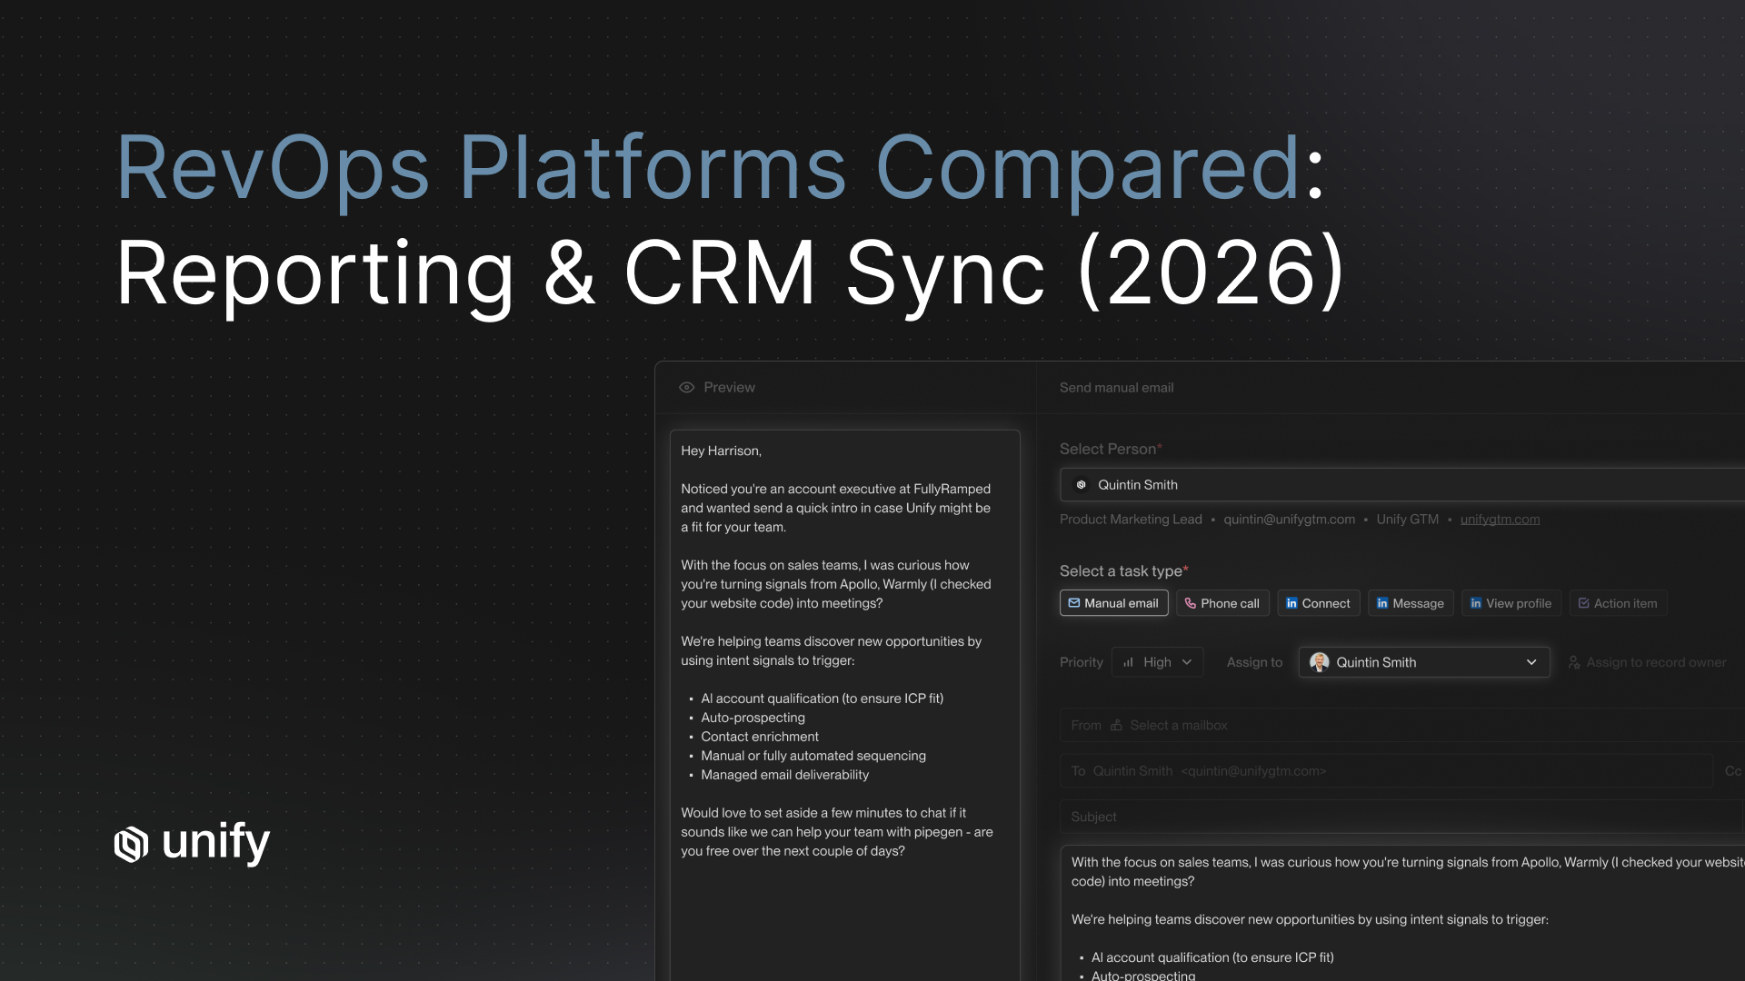Click the LinkedIn icon on Message

[1382, 603]
